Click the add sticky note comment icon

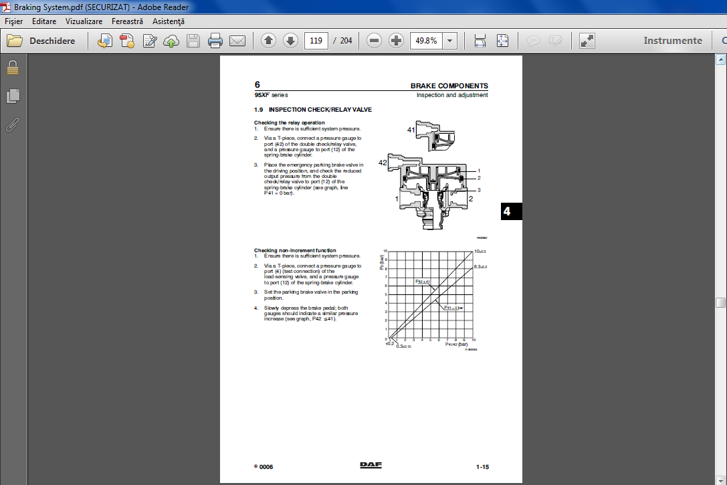point(534,41)
